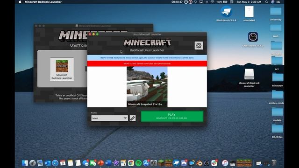Click the battery 100% indicator
The width and height of the screenshot is (299, 168).
[221, 2]
